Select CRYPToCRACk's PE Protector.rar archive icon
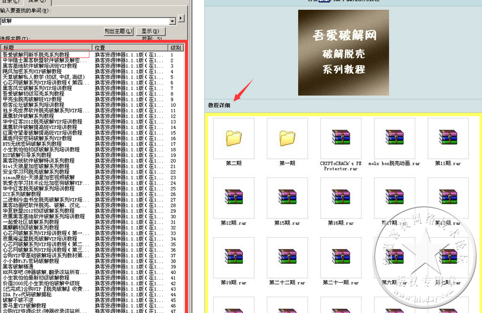This screenshot has height=313, width=482. 341,138
